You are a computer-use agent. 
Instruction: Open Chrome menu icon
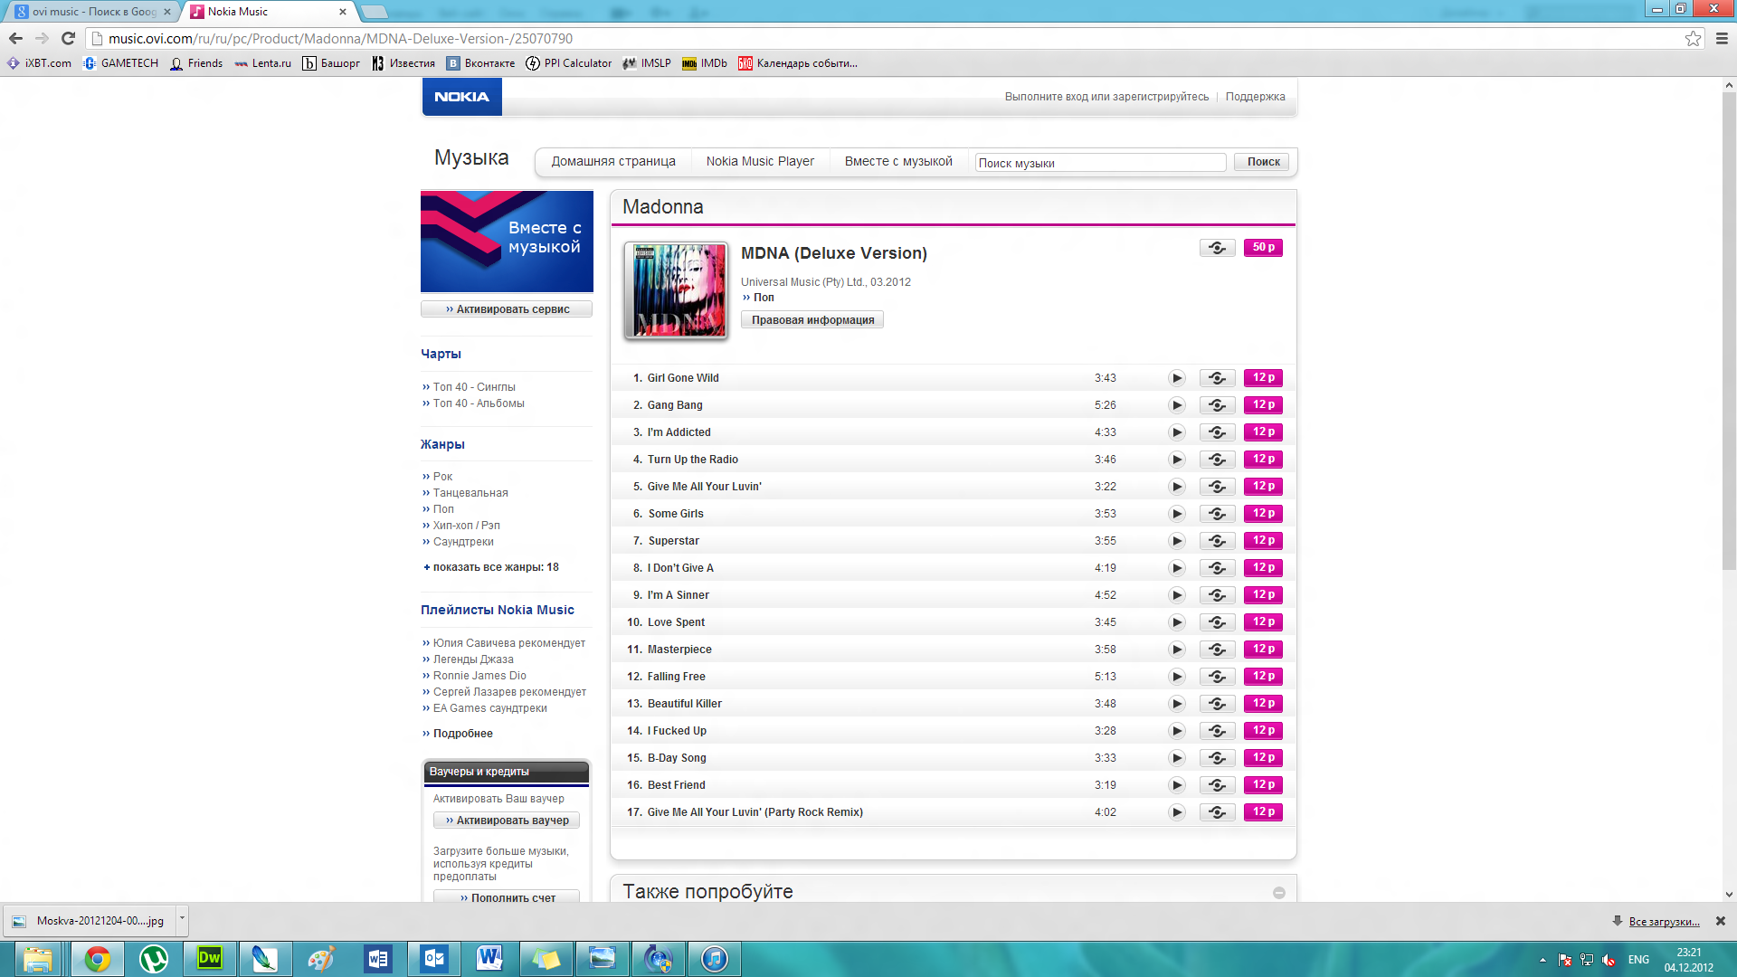pyautogui.click(x=1722, y=39)
